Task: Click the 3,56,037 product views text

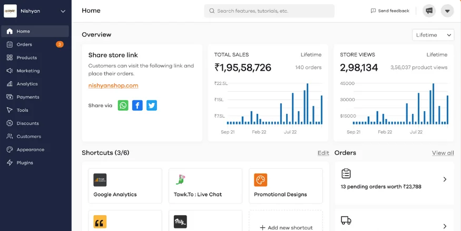Action: (419, 68)
